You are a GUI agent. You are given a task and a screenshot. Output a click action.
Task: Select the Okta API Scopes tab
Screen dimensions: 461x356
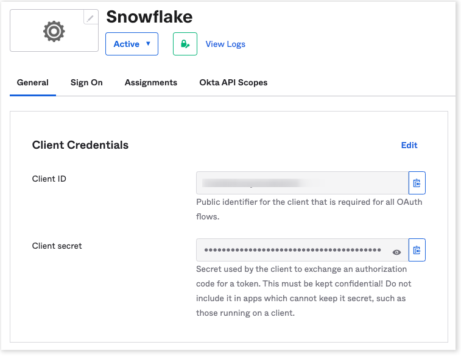point(233,82)
